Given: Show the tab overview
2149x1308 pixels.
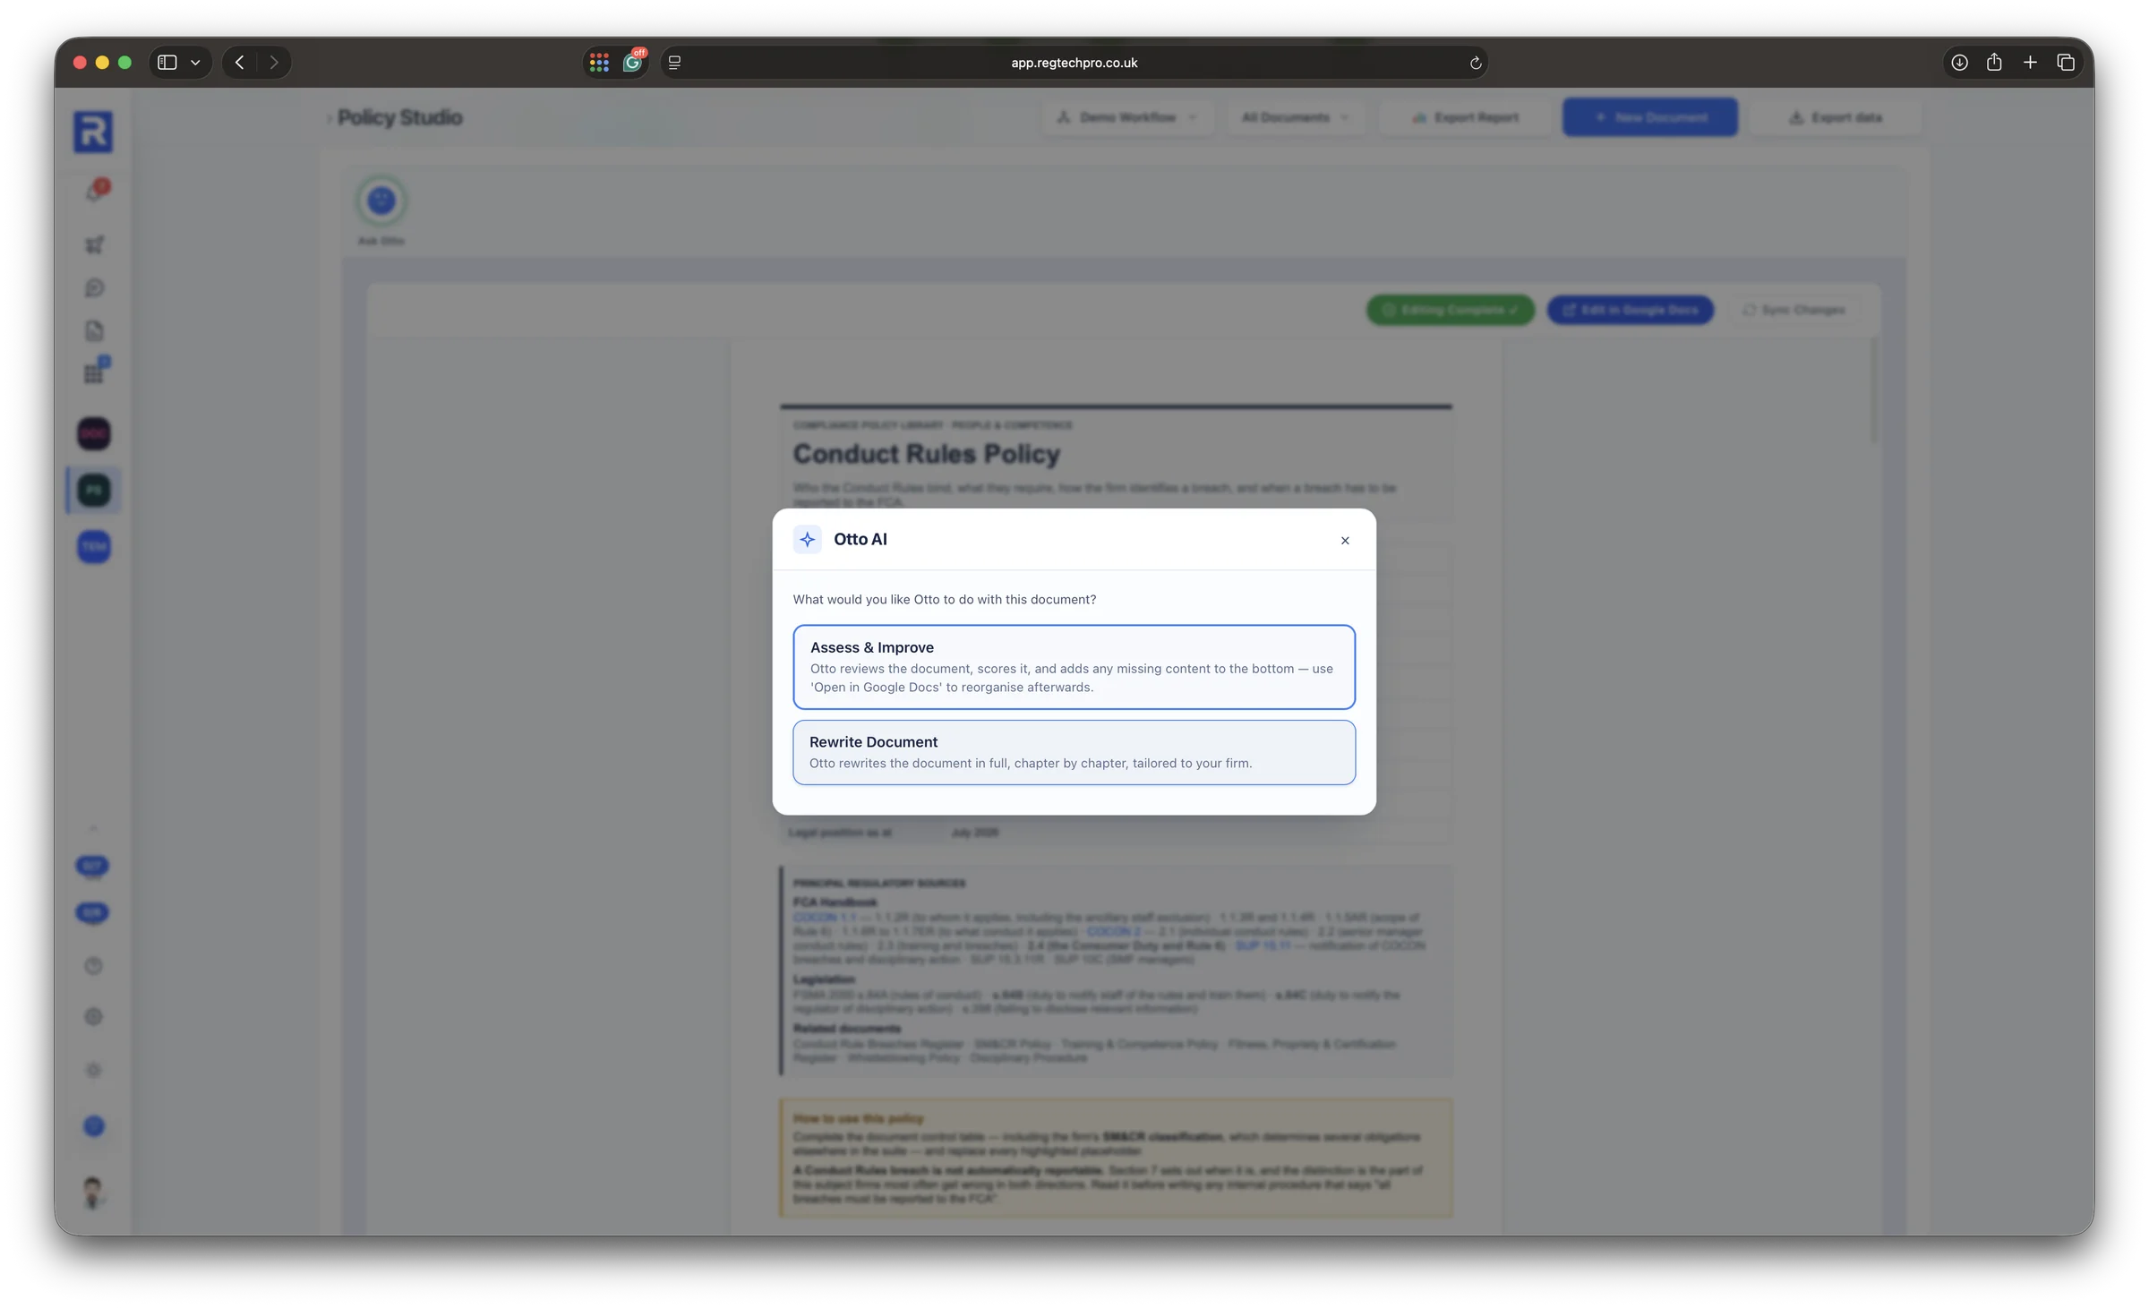Looking at the screenshot, I should [x=2066, y=62].
